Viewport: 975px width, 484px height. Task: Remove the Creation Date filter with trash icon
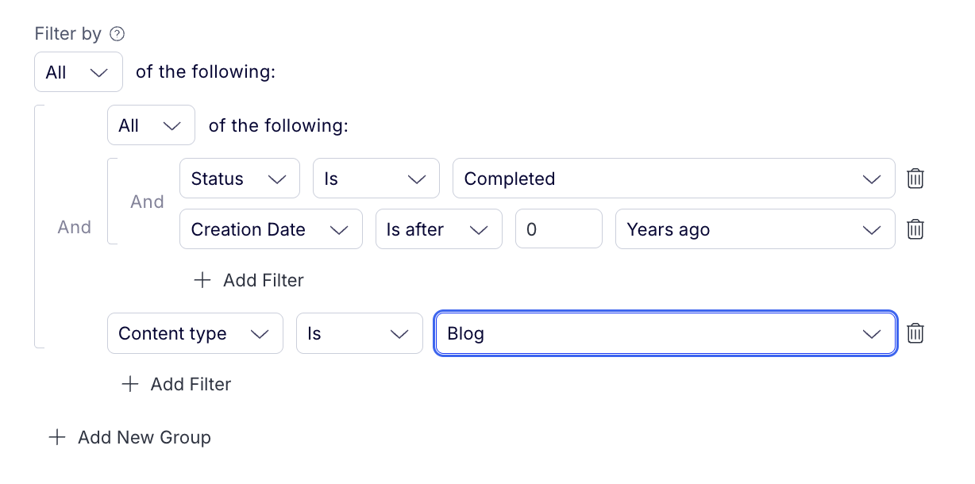[x=915, y=229]
